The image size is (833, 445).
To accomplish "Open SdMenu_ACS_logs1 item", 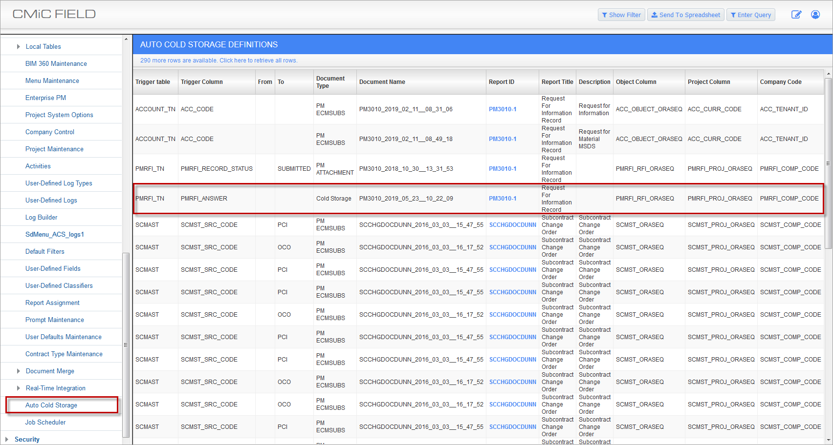I will (x=55, y=234).
